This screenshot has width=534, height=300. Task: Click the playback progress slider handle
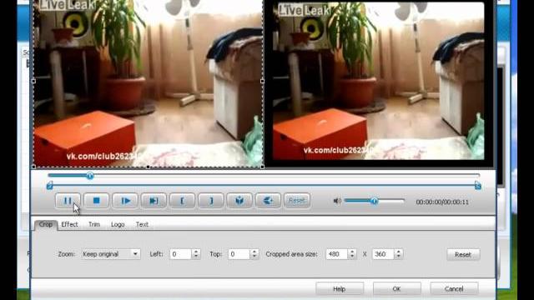click(x=90, y=176)
